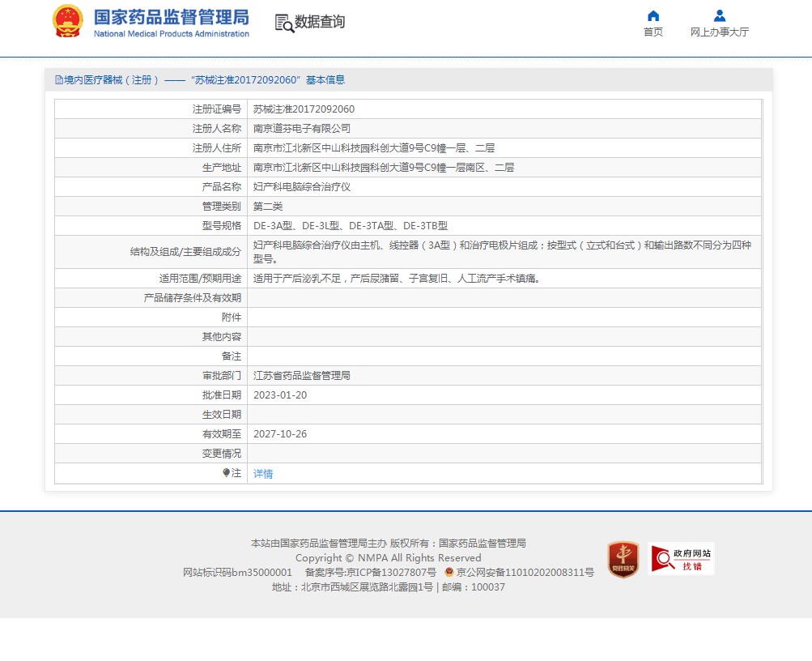
Task: Go to 首页 text link
Action: click(x=653, y=32)
